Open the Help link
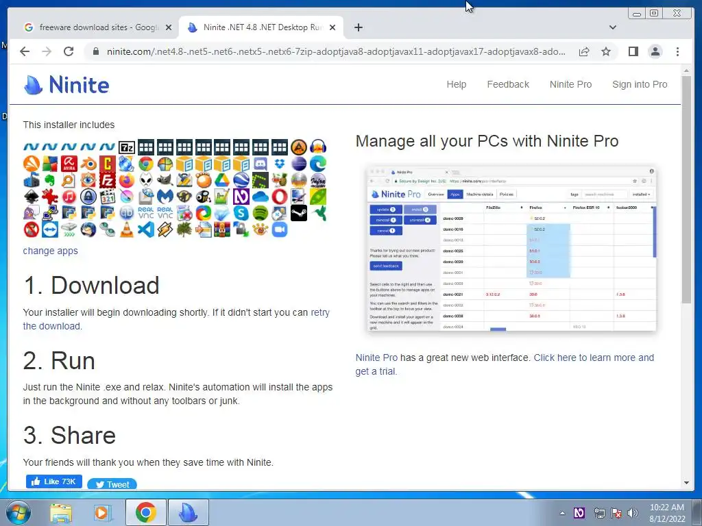This screenshot has height=526, width=702. pyautogui.click(x=456, y=84)
